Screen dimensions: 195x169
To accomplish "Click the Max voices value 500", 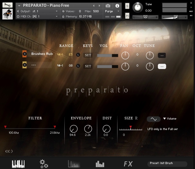I will point(96,11).
